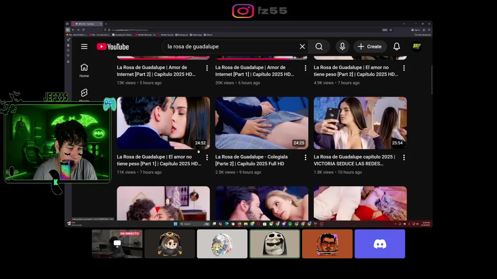The height and width of the screenshot is (279, 497).
Task: Open the 25:54 video thumbnail
Action: pos(360,123)
